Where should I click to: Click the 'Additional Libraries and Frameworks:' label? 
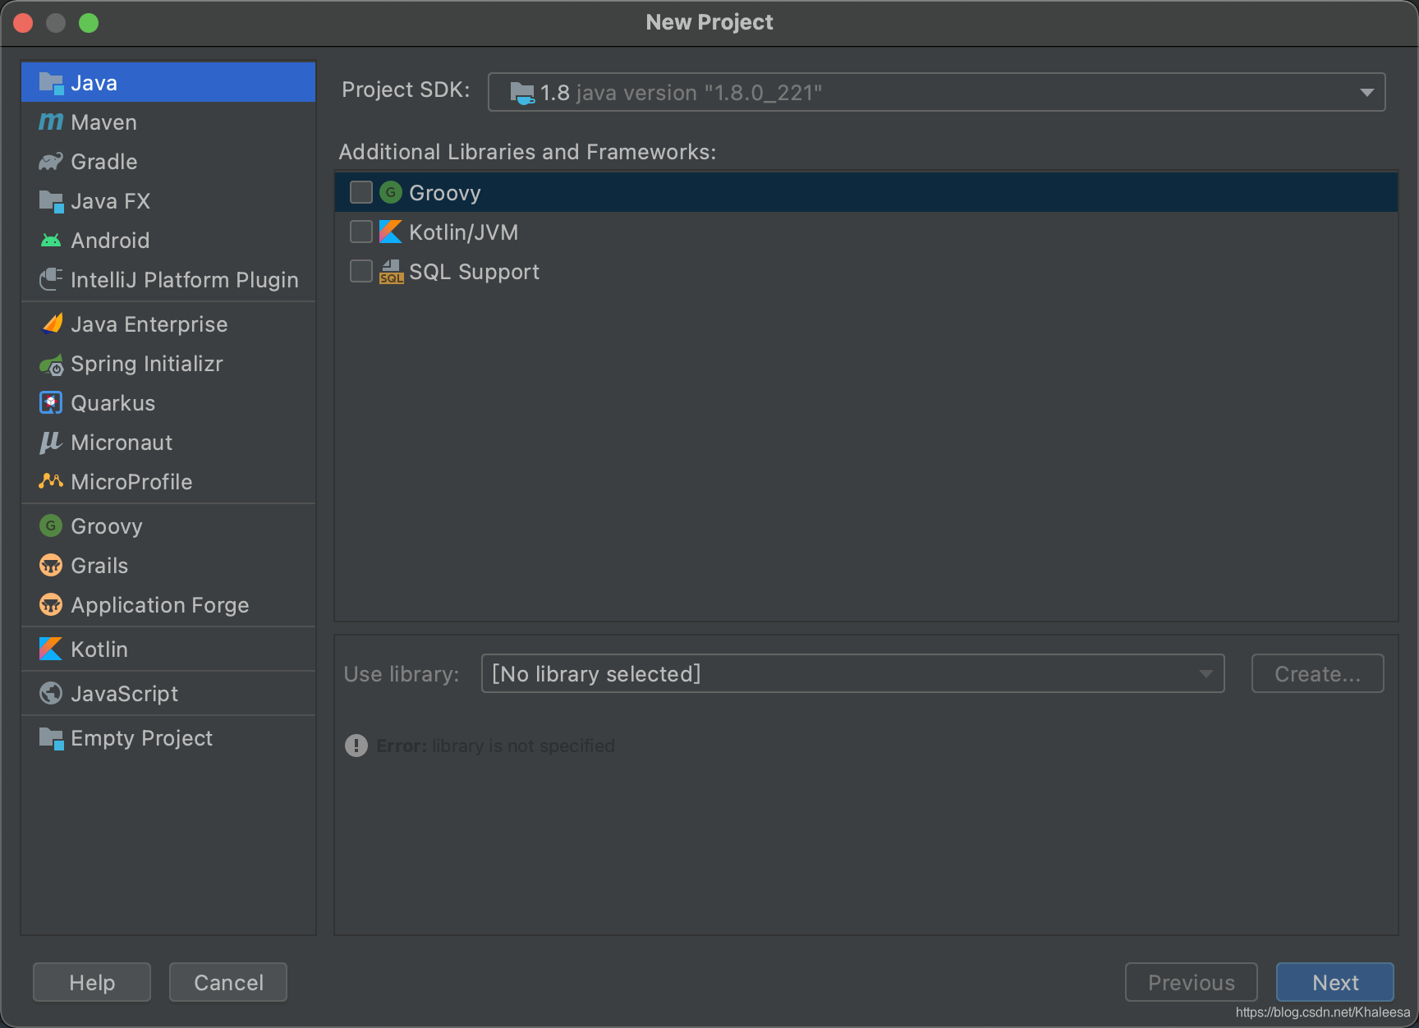coord(527,152)
